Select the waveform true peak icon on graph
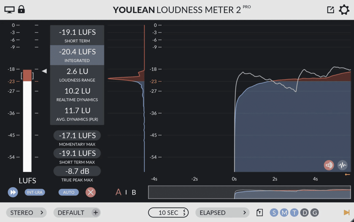This screenshot has width=354, height=222. 342,165
